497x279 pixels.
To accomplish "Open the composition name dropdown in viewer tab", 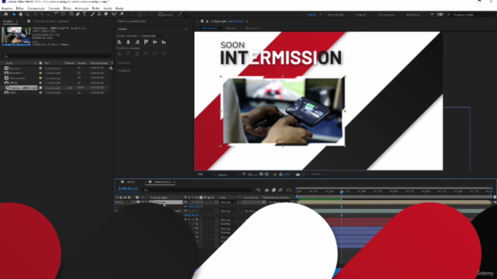I will click(247, 22).
